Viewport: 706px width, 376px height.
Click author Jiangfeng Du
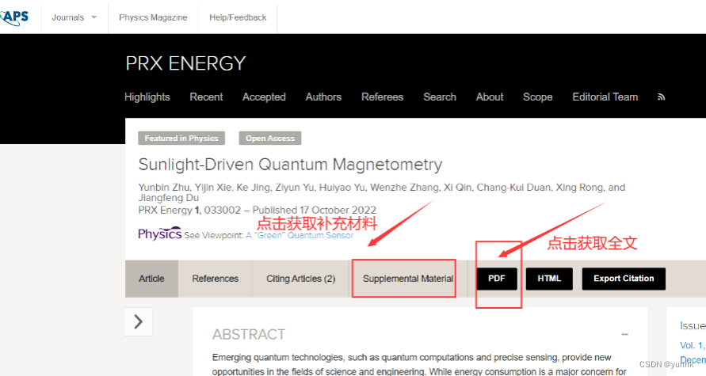pos(169,198)
